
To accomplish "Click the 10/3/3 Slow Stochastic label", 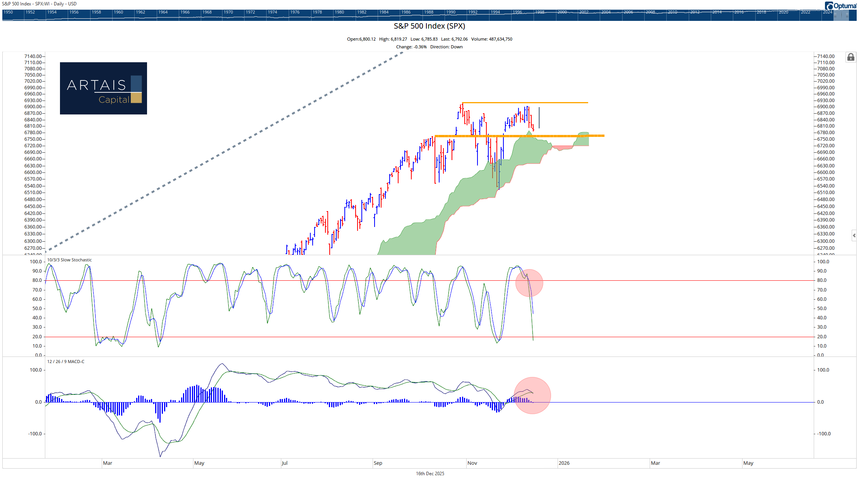I will click(69, 260).
